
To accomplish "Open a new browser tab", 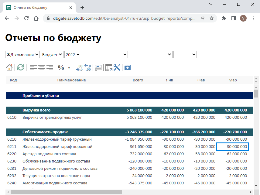I will (82, 8).
